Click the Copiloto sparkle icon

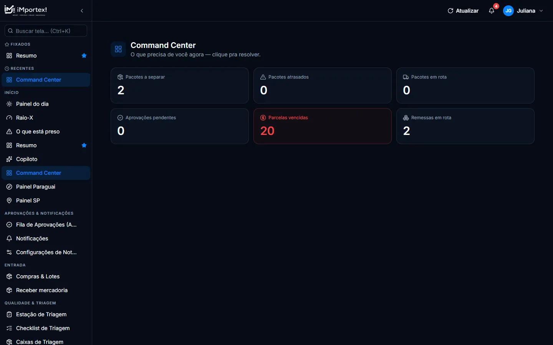[x=9, y=159]
